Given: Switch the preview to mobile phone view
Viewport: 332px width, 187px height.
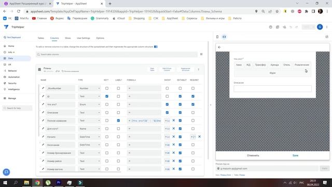Looking at the screenshot, I should click(x=217, y=37).
